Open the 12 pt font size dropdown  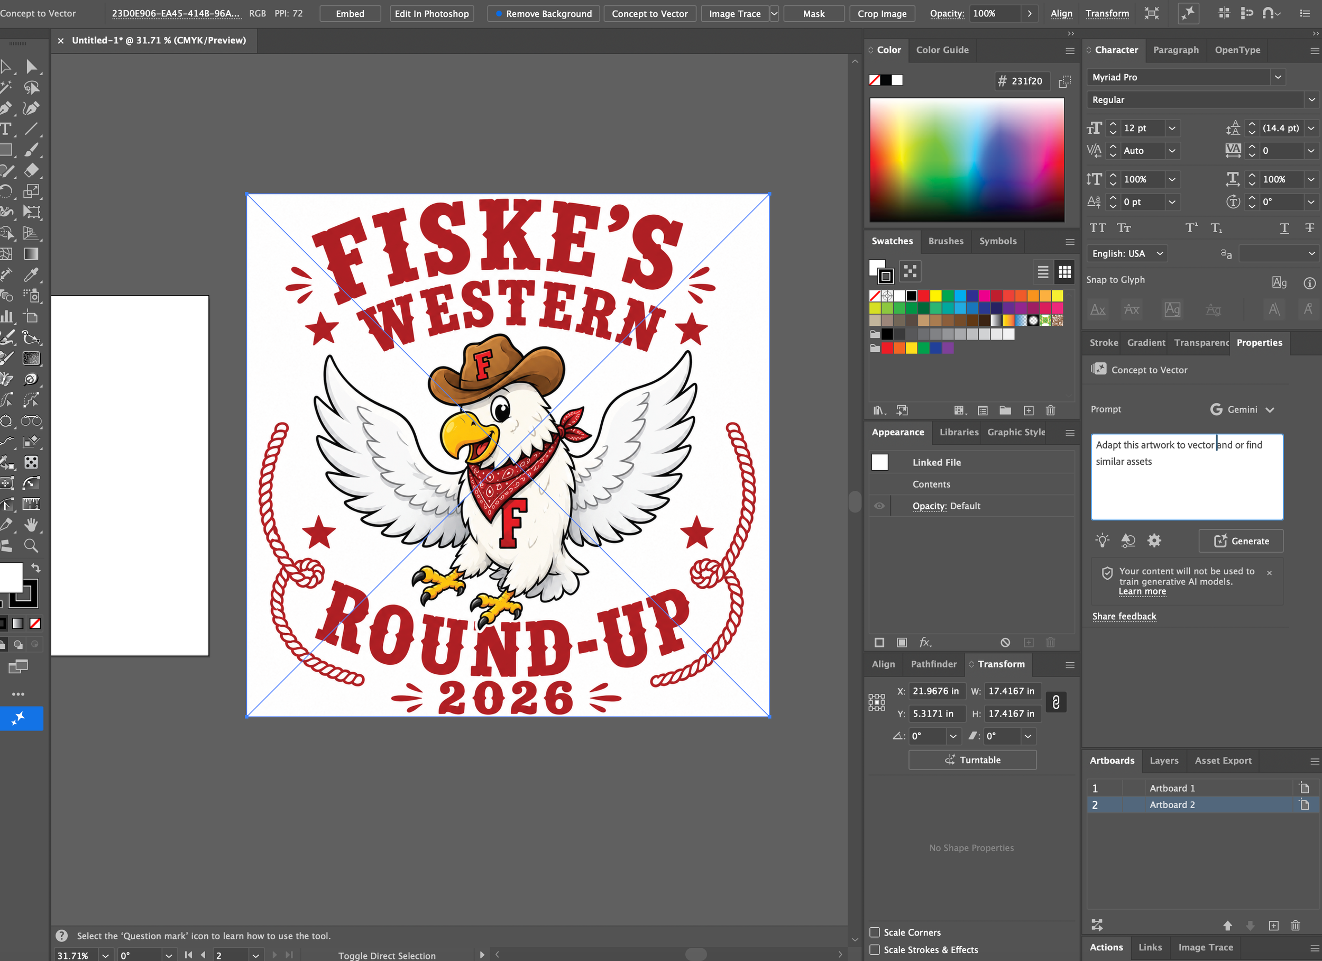(1172, 127)
